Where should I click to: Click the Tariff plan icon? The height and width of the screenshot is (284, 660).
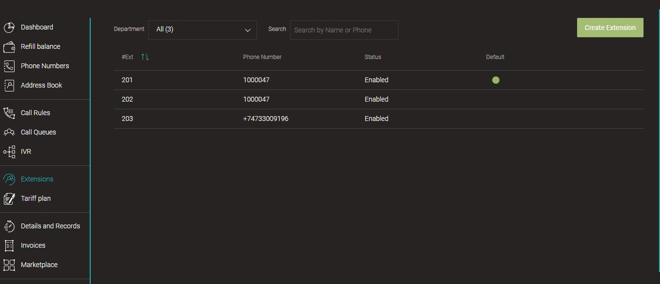click(x=9, y=199)
